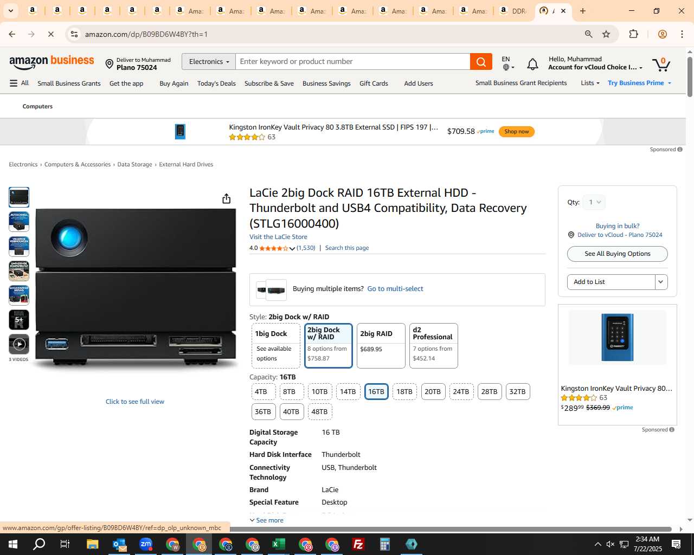
Task: Open the Chrome profile avatar icon
Action: click(x=662, y=34)
